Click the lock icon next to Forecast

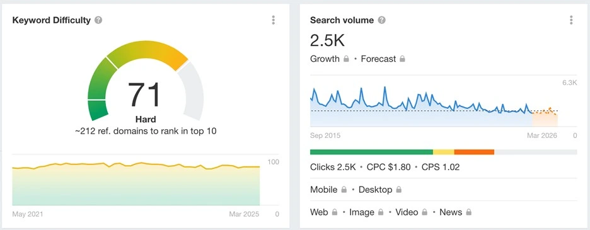(x=402, y=59)
